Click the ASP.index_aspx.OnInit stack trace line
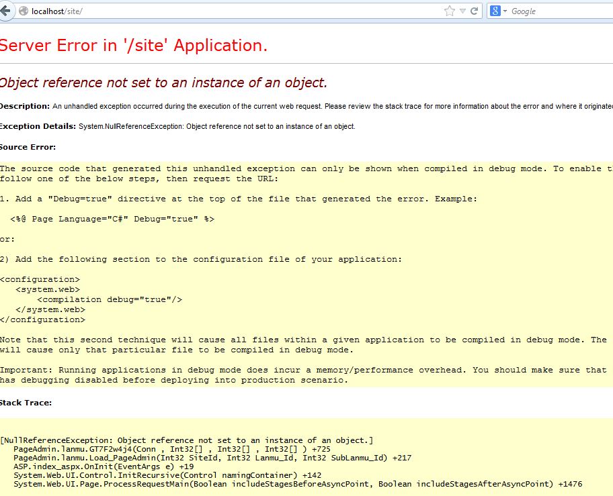This screenshot has height=496, width=613. pos(104,466)
